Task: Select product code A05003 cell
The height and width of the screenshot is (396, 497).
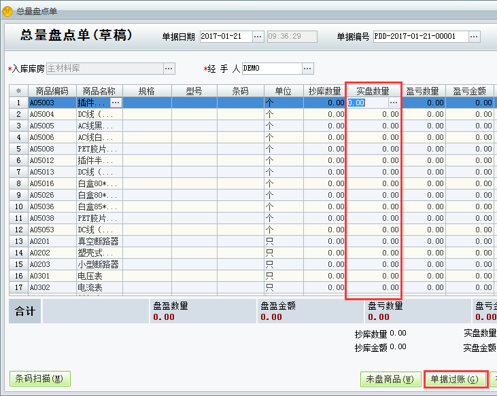Action: pyautogui.click(x=52, y=103)
